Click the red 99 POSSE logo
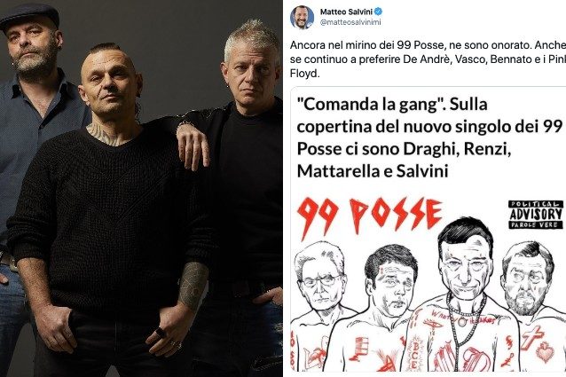The image size is (566, 377). pos(369,216)
